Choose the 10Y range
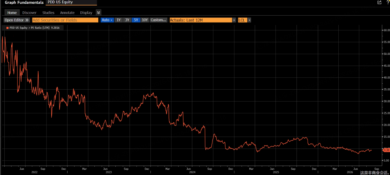The width and height of the screenshot is (390, 175). point(145,20)
